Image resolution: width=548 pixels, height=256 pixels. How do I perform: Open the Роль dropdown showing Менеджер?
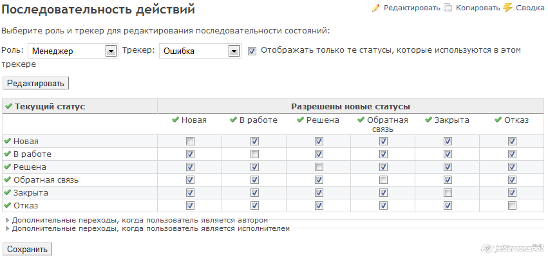[x=73, y=51]
